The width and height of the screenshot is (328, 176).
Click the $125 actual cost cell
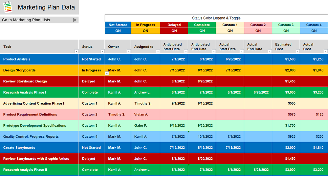314,114
